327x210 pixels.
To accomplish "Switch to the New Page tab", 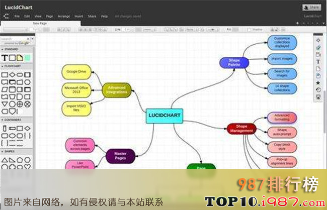I will pyautogui.click(x=40, y=23).
